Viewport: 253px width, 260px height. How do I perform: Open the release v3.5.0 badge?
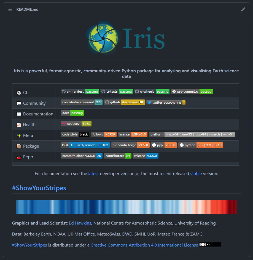tap(146, 156)
